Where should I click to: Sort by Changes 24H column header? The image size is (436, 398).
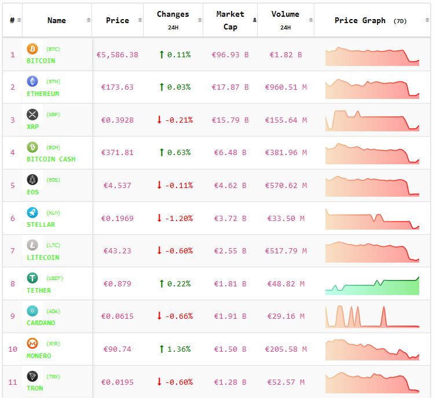(x=173, y=20)
